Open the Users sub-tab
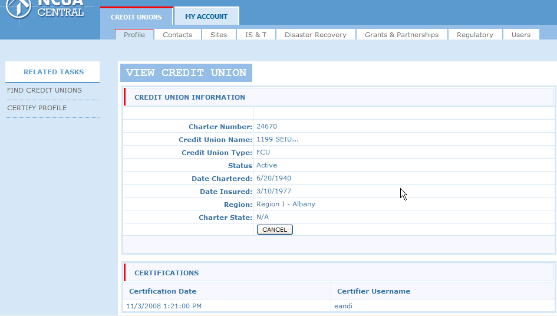This screenshot has height=316, width=557. click(520, 35)
